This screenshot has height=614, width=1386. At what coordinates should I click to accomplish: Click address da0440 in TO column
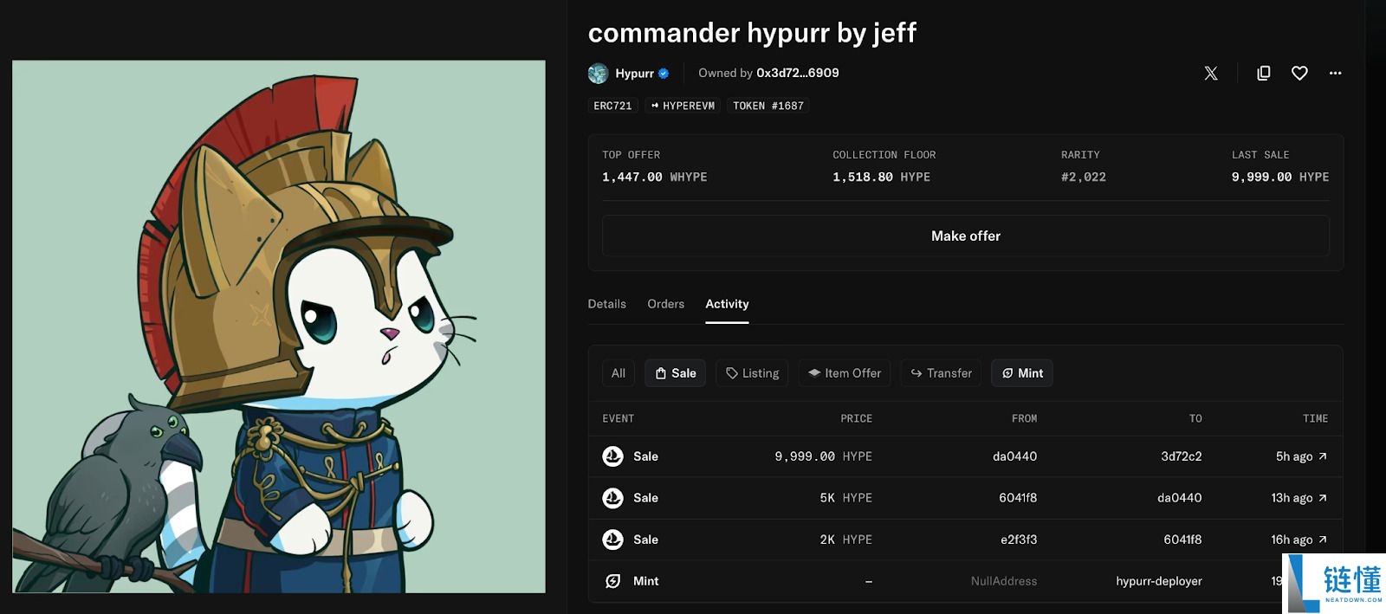[1179, 498]
